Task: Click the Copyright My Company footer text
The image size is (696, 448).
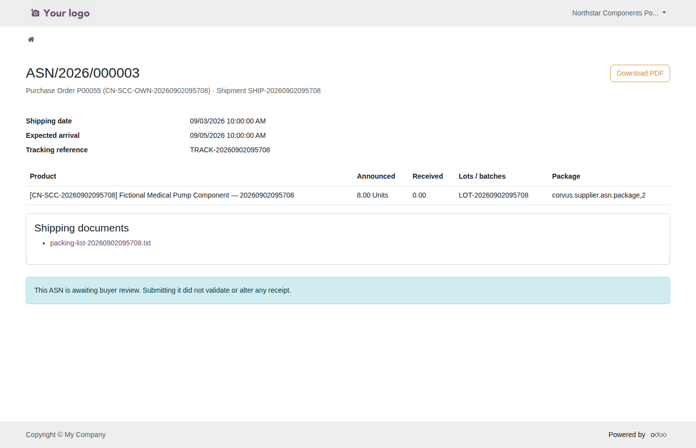Action: pos(66,435)
